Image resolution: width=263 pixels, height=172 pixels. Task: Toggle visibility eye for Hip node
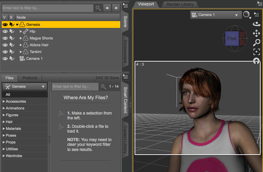click(x=5, y=31)
